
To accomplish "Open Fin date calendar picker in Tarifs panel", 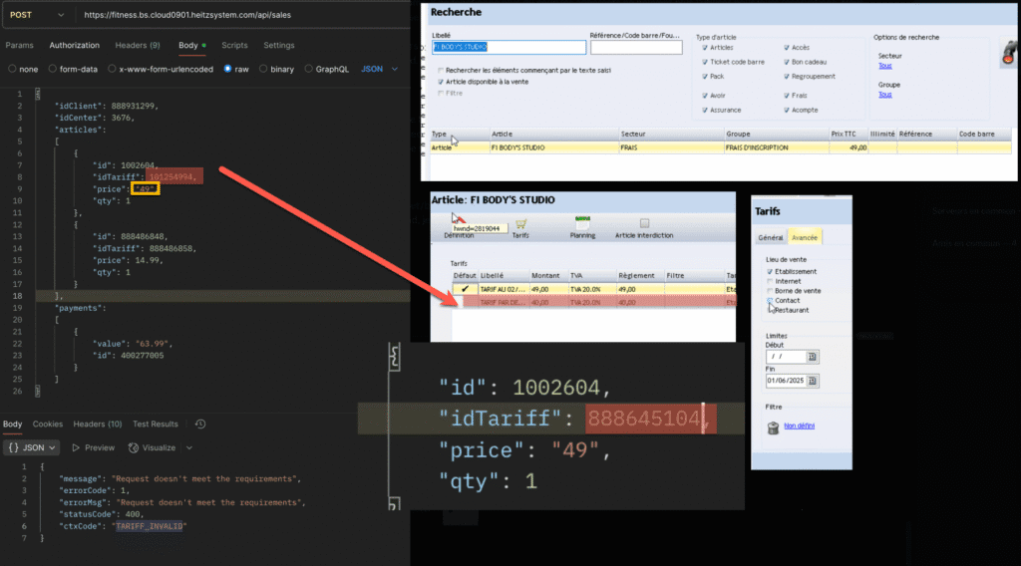I will pyautogui.click(x=812, y=381).
